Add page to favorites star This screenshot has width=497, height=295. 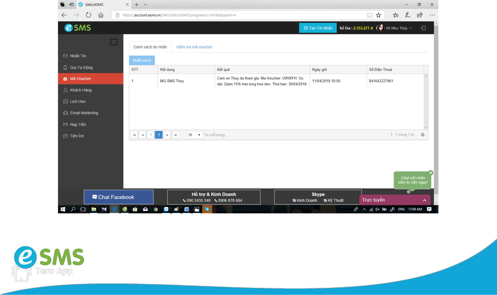pyautogui.click(x=379, y=15)
